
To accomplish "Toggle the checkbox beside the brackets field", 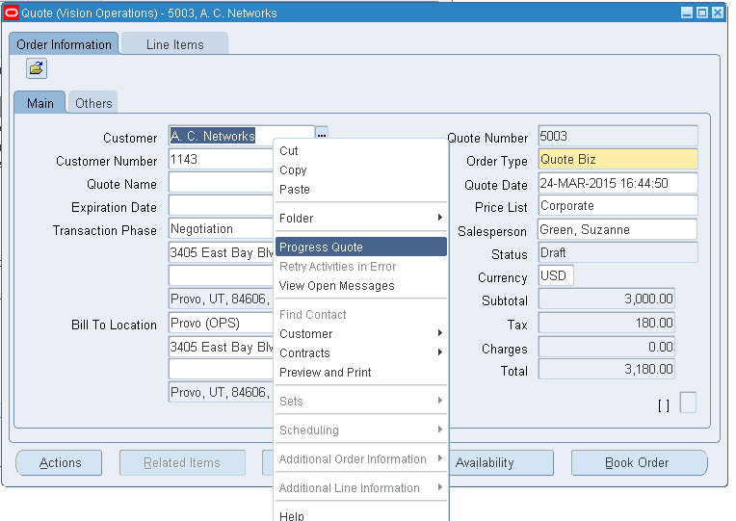I will point(688,404).
